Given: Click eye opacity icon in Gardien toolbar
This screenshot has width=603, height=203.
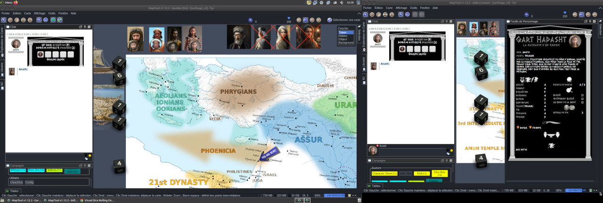Looking at the screenshot, I should pyautogui.click(x=250, y=20).
